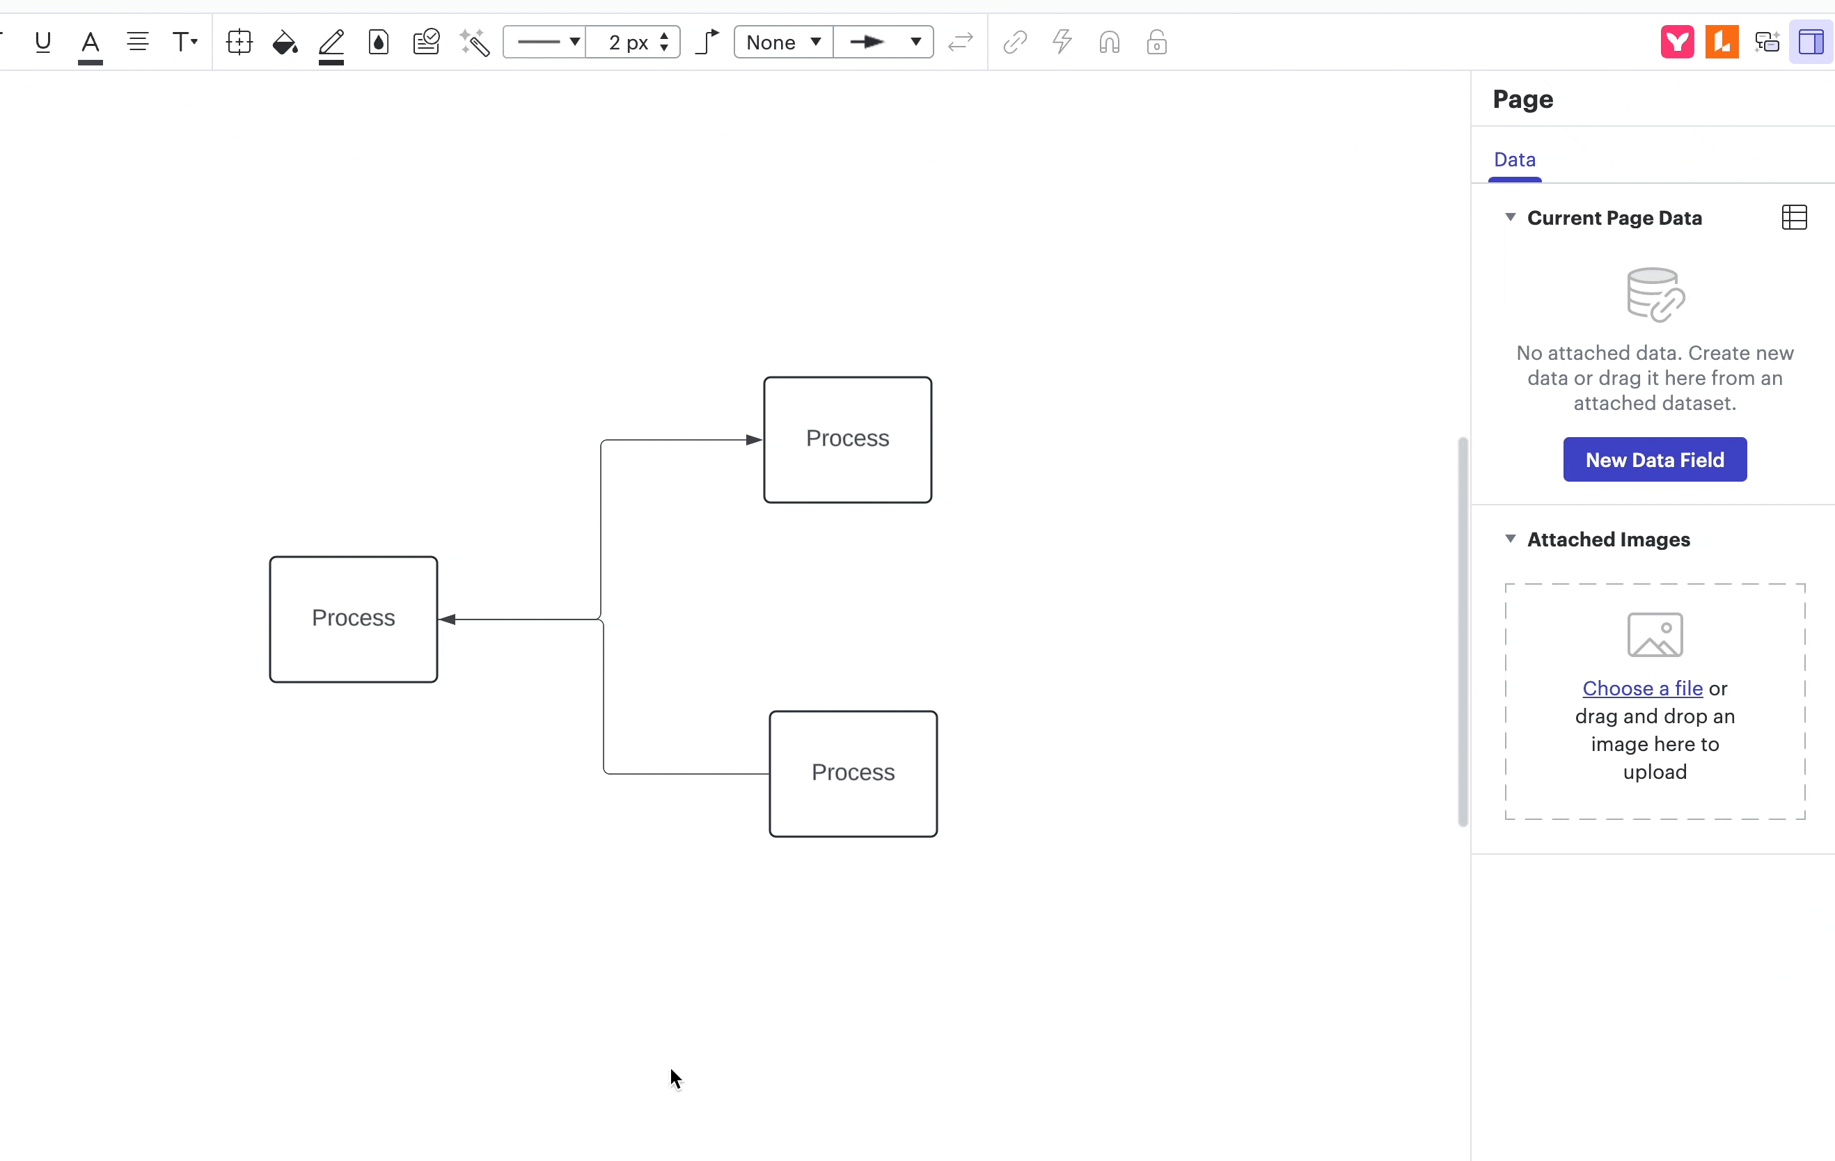Image resolution: width=1835 pixels, height=1161 pixels.
Task: Switch to the Data tab
Action: 1513,159
